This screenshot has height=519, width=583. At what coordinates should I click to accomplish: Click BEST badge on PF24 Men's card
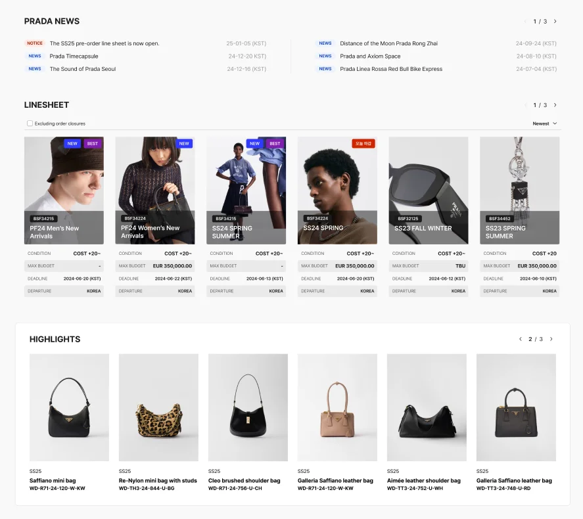92,143
